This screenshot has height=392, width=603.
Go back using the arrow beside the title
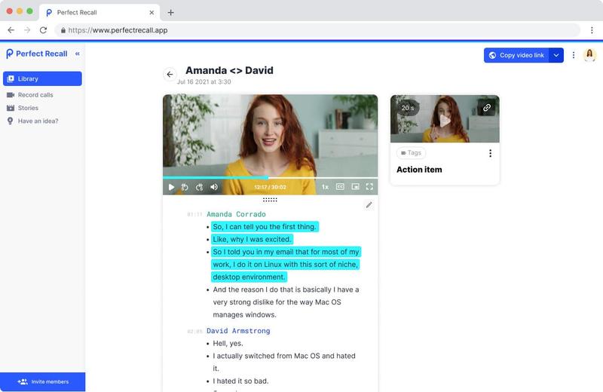(170, 74)
